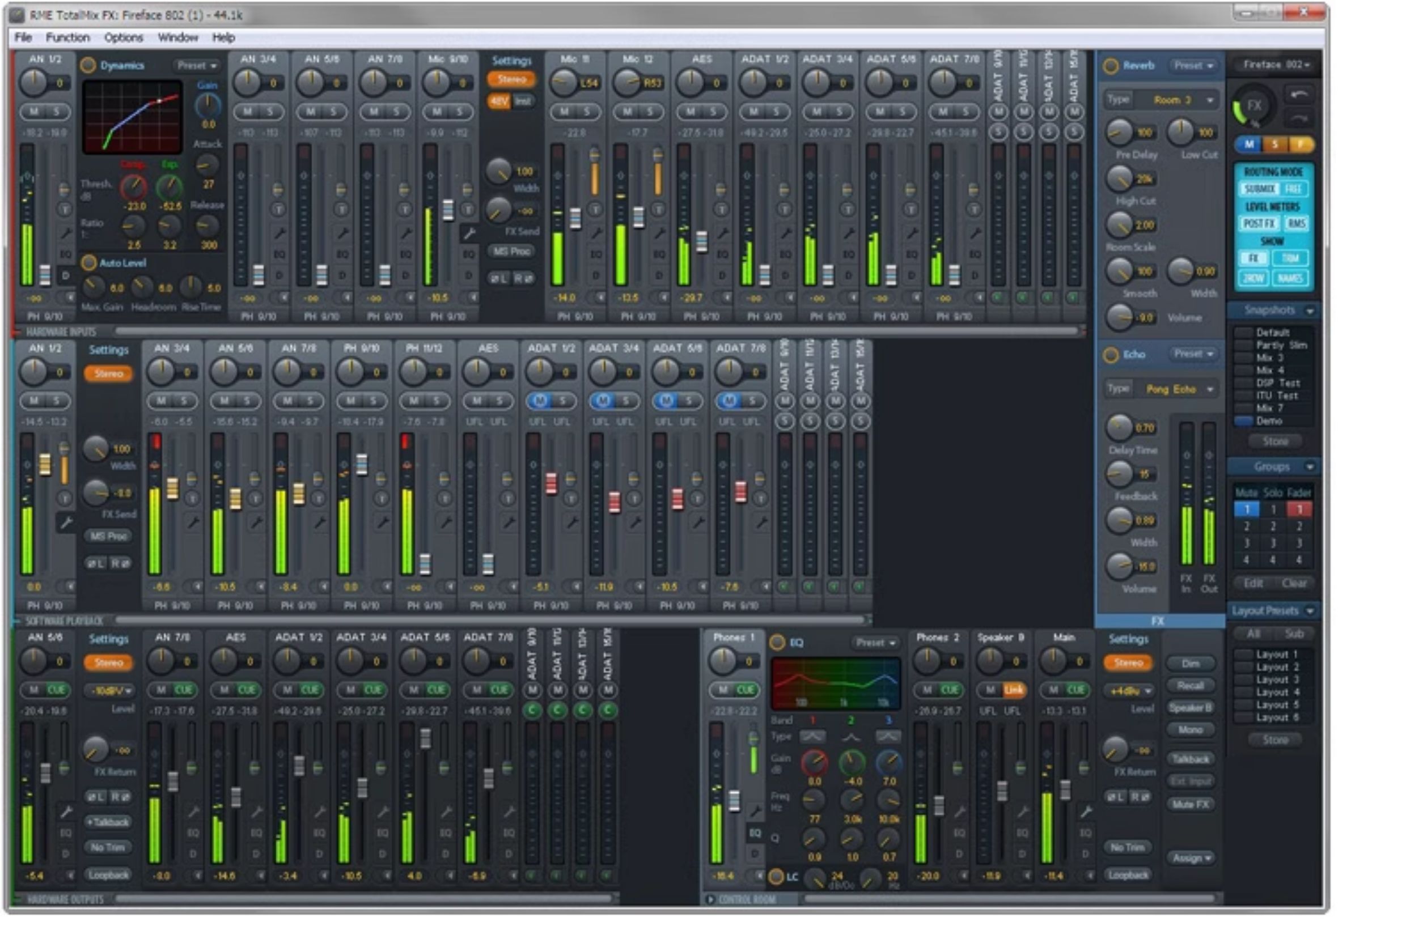This screenshot has height=943, width=1406.
Task: Toggle 48V phantom power
Action: [x=499, y=101]
